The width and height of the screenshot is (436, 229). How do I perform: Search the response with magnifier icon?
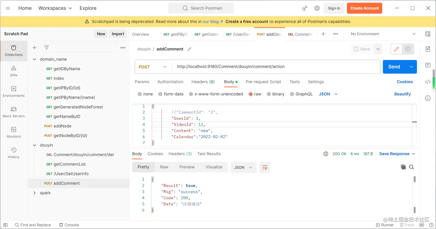pyautogui.click(x=411, y=167)
